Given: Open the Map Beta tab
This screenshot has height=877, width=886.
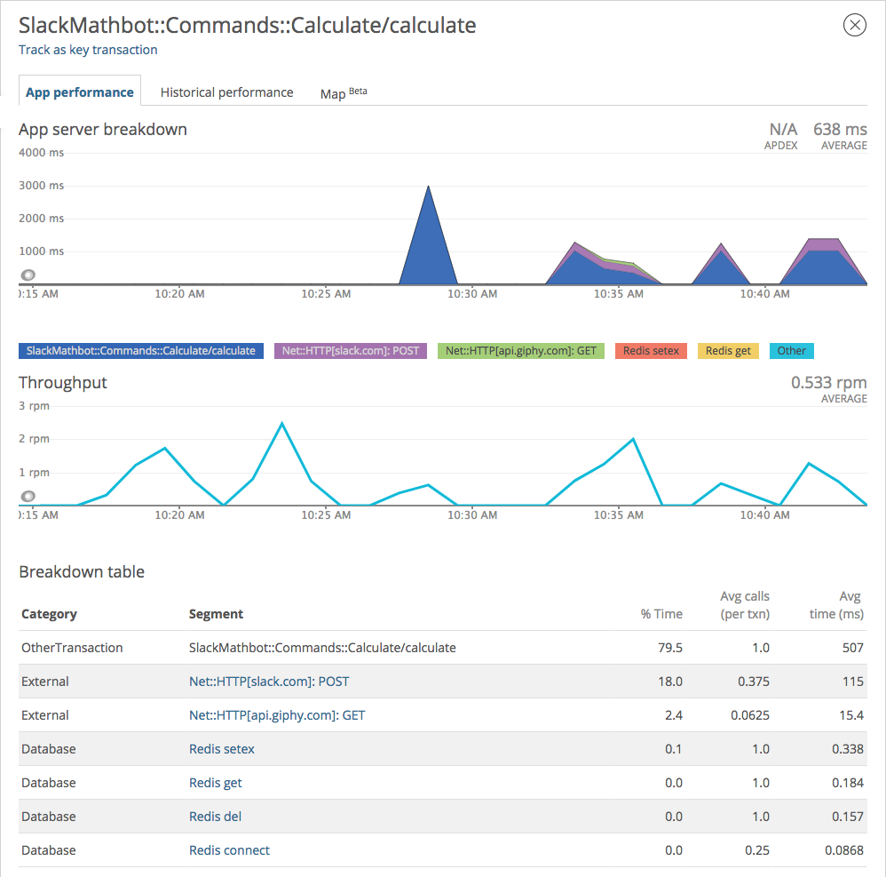Looking at the screenshot, I should 344,92.
